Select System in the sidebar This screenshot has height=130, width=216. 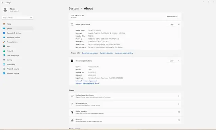pyautogui.click(x=18, y=29)
